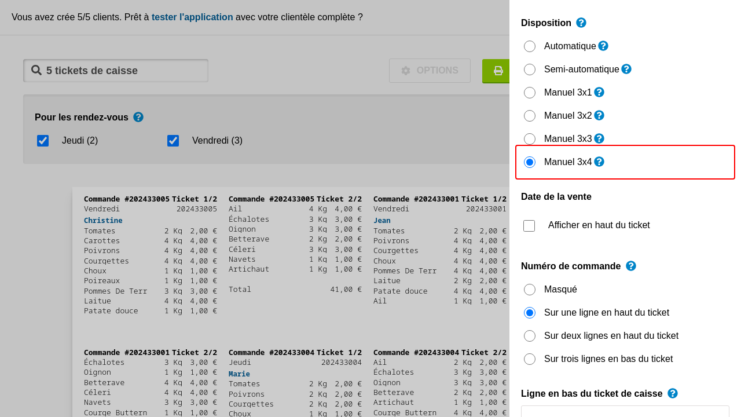This screenshot has width=741, height=417.
Task: Click help icon next to Pour les rendez-vous
Action: pyautogui.click(x=138, y=117)
